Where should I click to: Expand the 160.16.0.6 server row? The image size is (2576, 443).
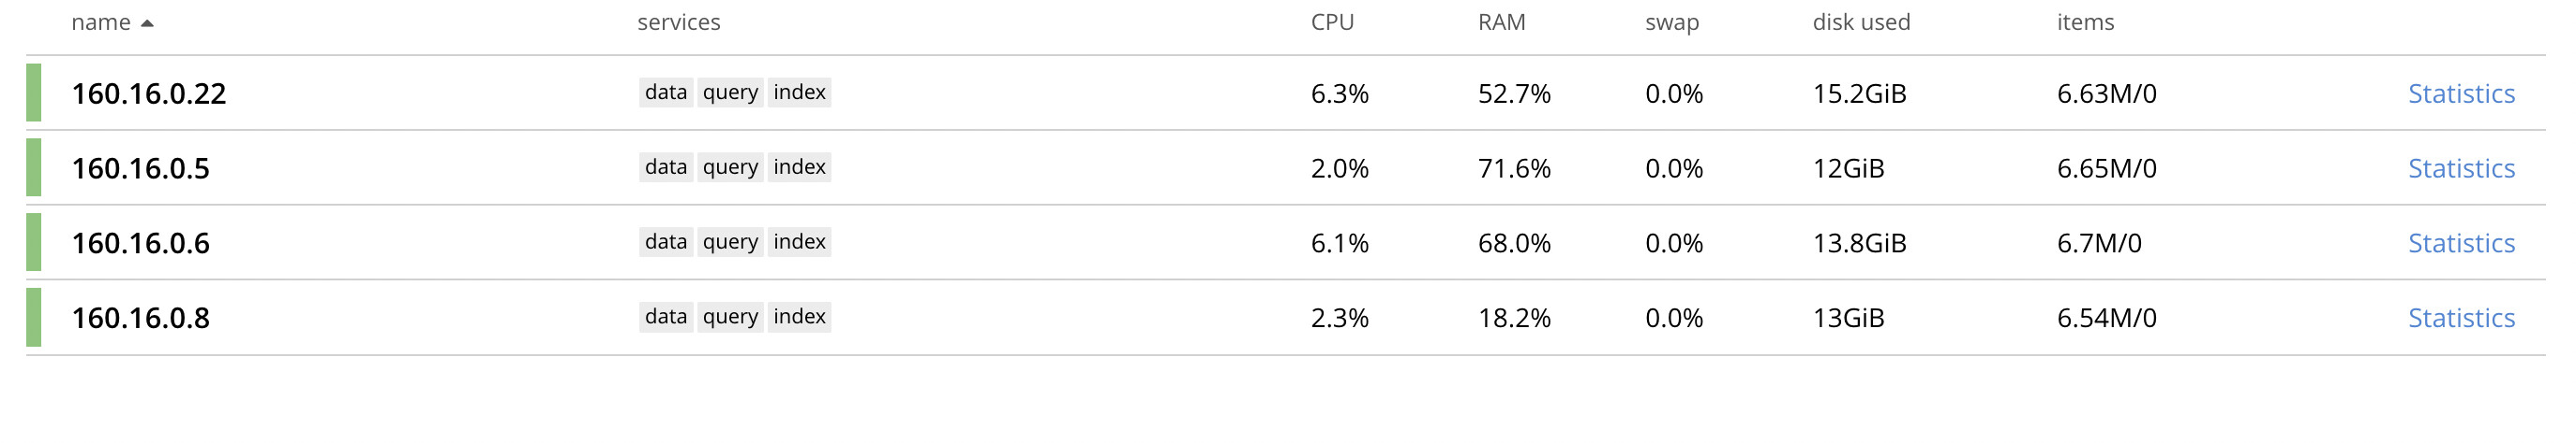1285,242
